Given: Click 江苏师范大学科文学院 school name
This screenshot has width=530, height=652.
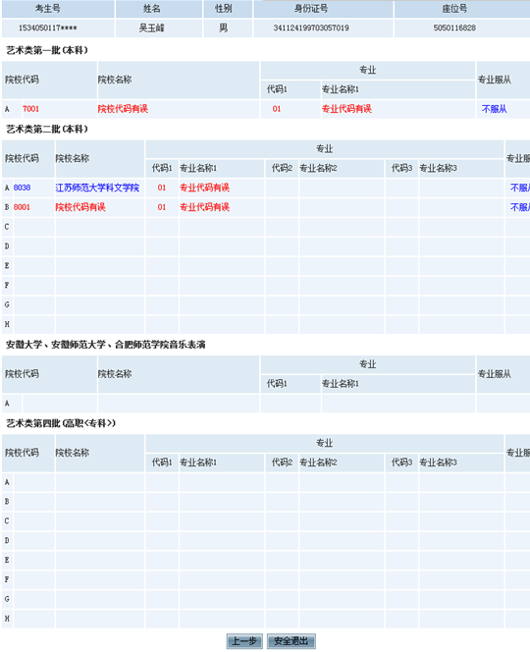Looking at the screenshot, I should coord(97,188).
